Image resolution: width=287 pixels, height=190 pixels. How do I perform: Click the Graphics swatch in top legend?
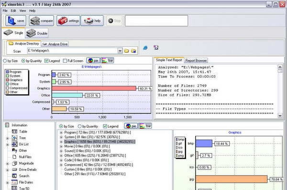click(x=8, y=80)
